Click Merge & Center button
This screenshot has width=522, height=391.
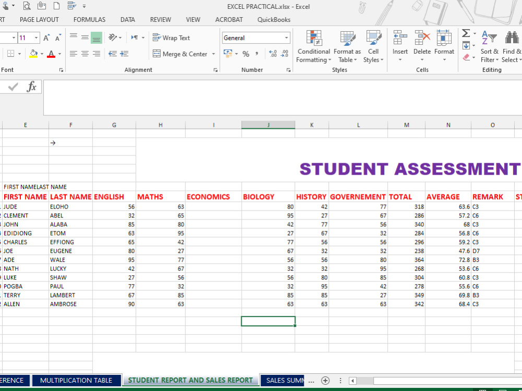click(x=180, y=54)
